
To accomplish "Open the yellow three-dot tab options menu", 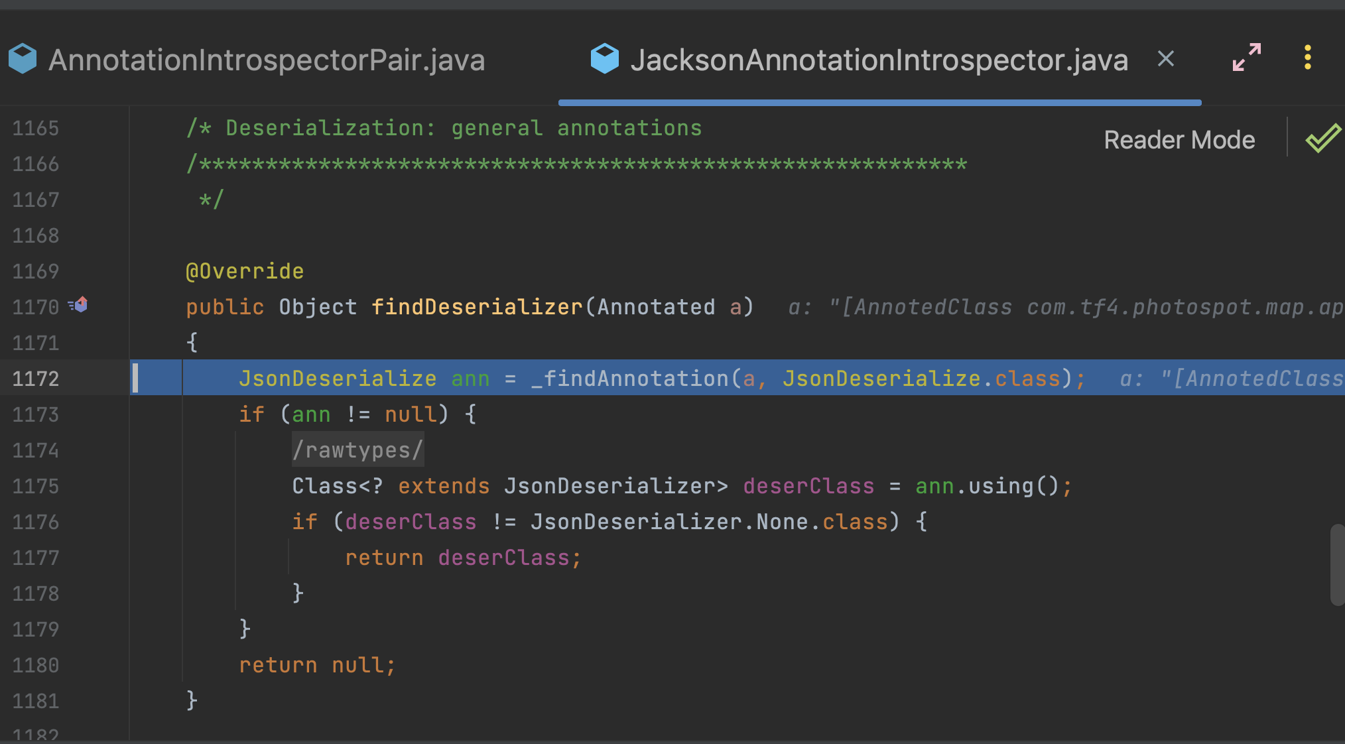I will click(1307, 58).
